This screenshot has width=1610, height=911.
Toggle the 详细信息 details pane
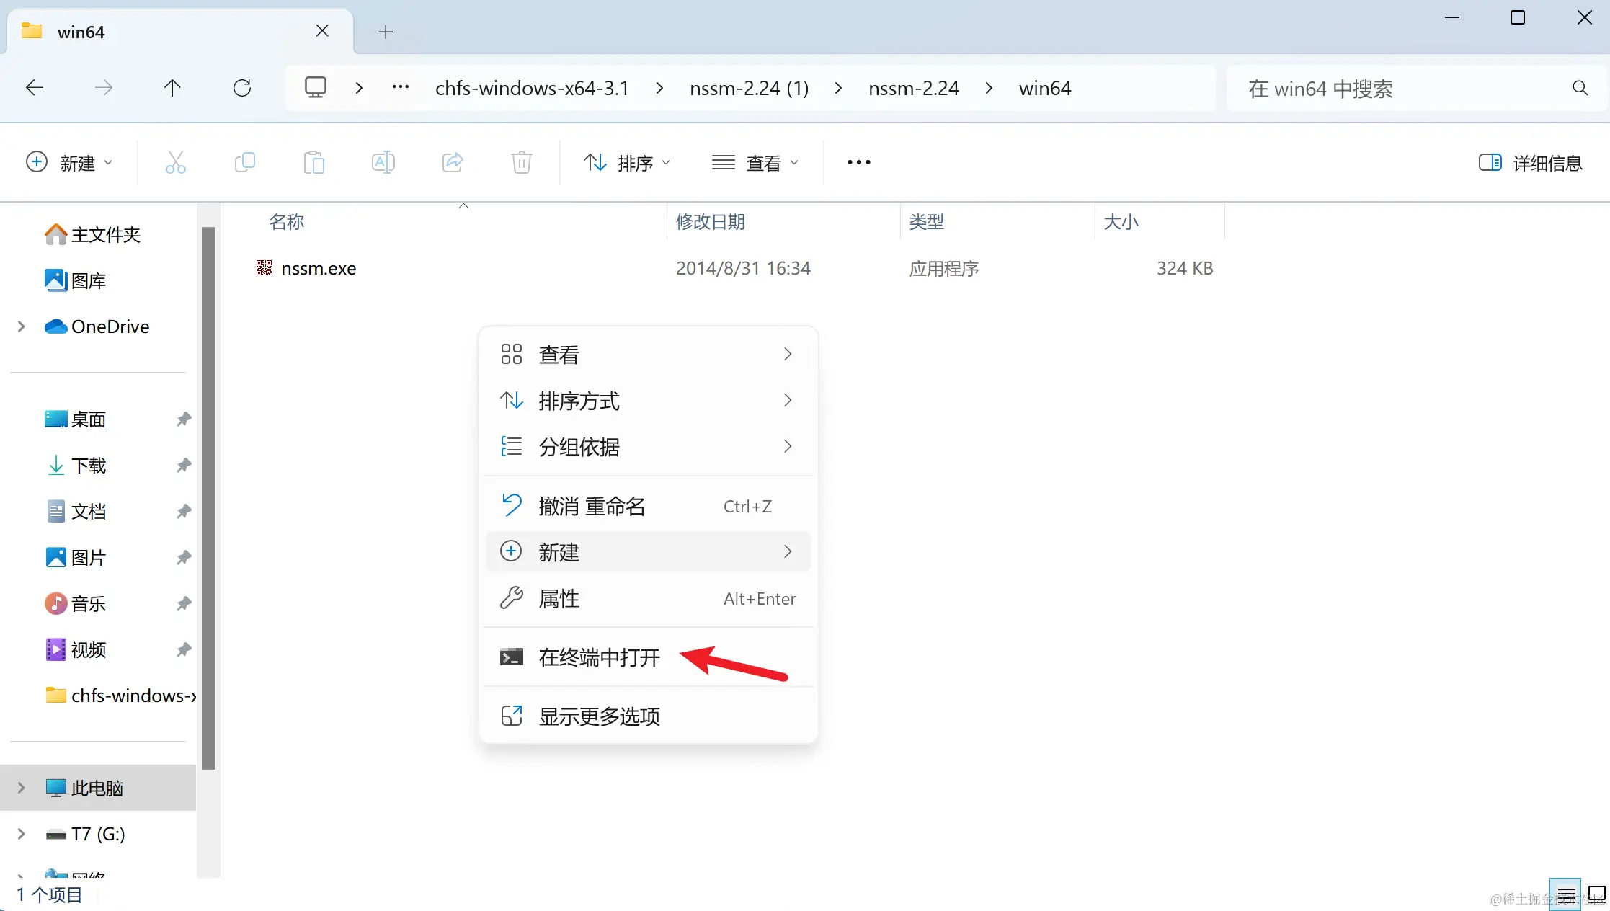pyautogui.click(x=1530, y=163)
